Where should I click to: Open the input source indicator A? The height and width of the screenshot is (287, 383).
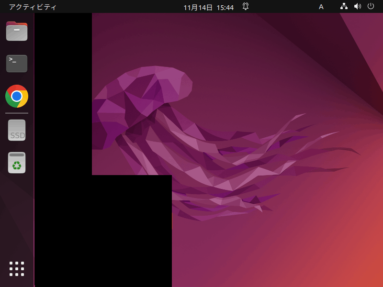(x=321, y=7)
